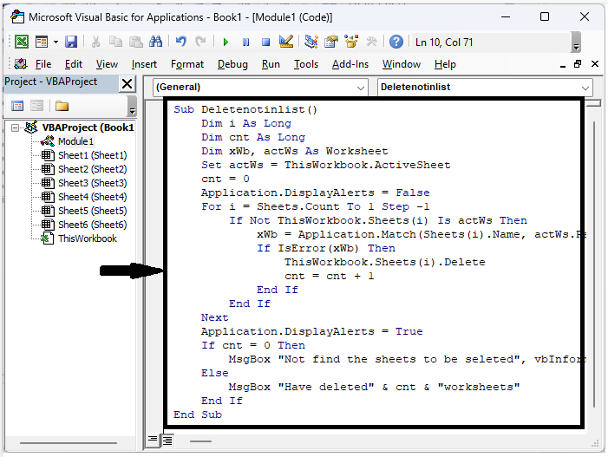Open the Insert object dropdown arrow
This screenshot has height=457, width=608.
tap(56, 42)
